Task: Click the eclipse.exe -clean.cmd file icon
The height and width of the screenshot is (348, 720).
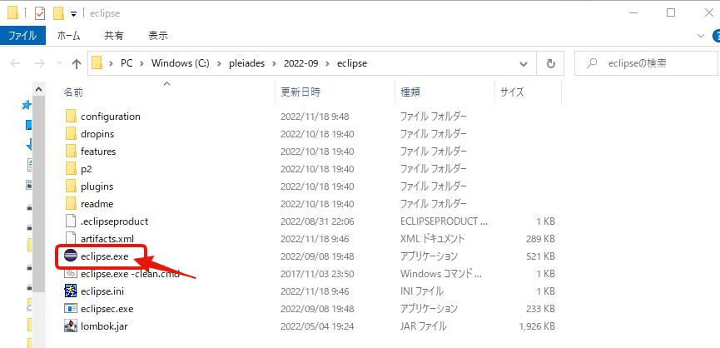Action: [70, 273]
